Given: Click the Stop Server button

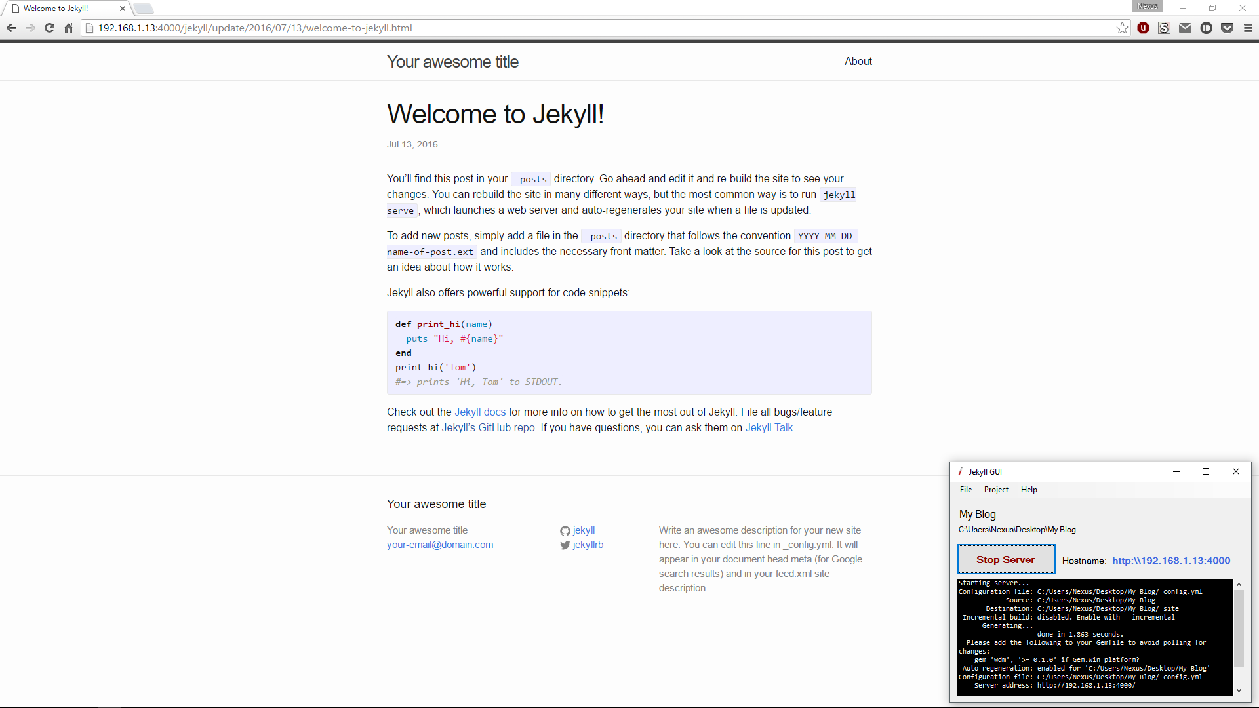Looking at the screenshot, I should 1006,559.
